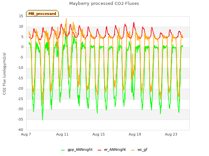Click the -35 y-axis tick label
Screen dimensions: 209x156
(x=21, y=120)
